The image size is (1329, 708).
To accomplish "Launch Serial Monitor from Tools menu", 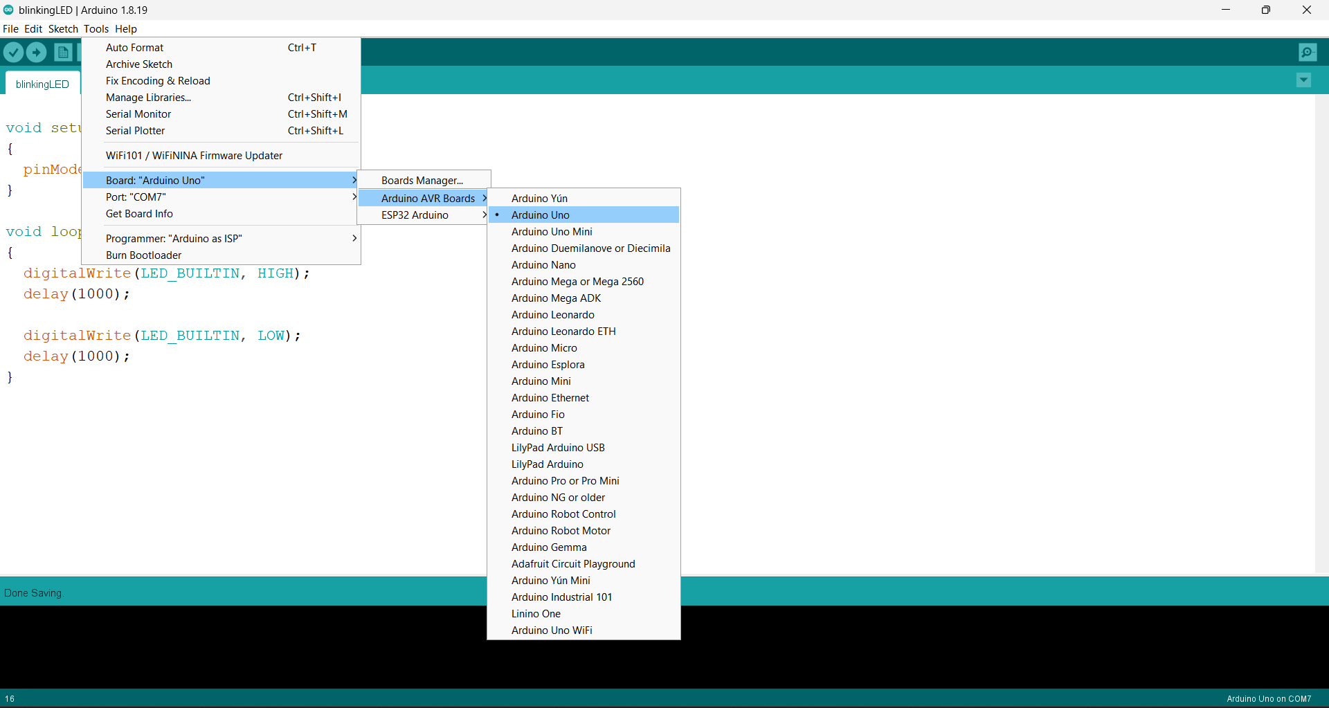I will 221,114.
